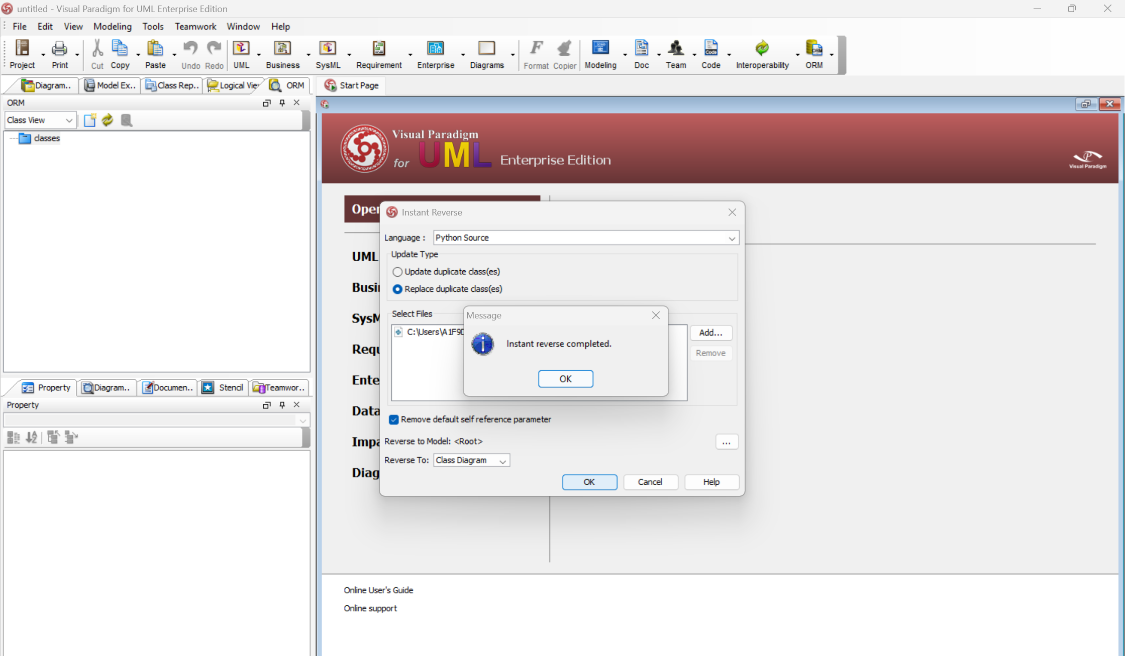Image resolution: width=1125 pixels, height=656 pixels.
Task: Open the Language Python Source dropdown
Action: coord(732,238)
